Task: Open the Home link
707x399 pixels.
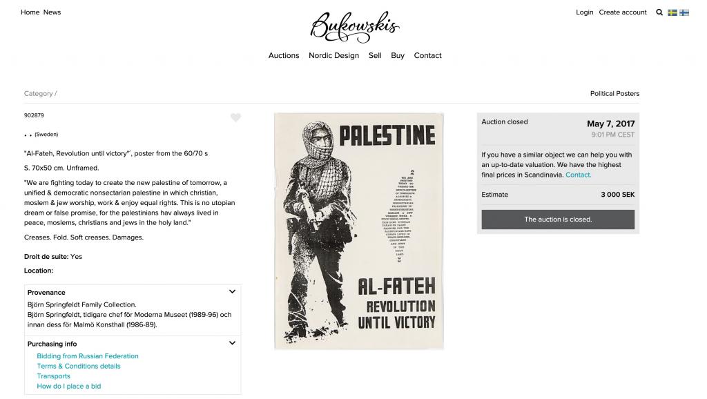Action: [30, 12]
